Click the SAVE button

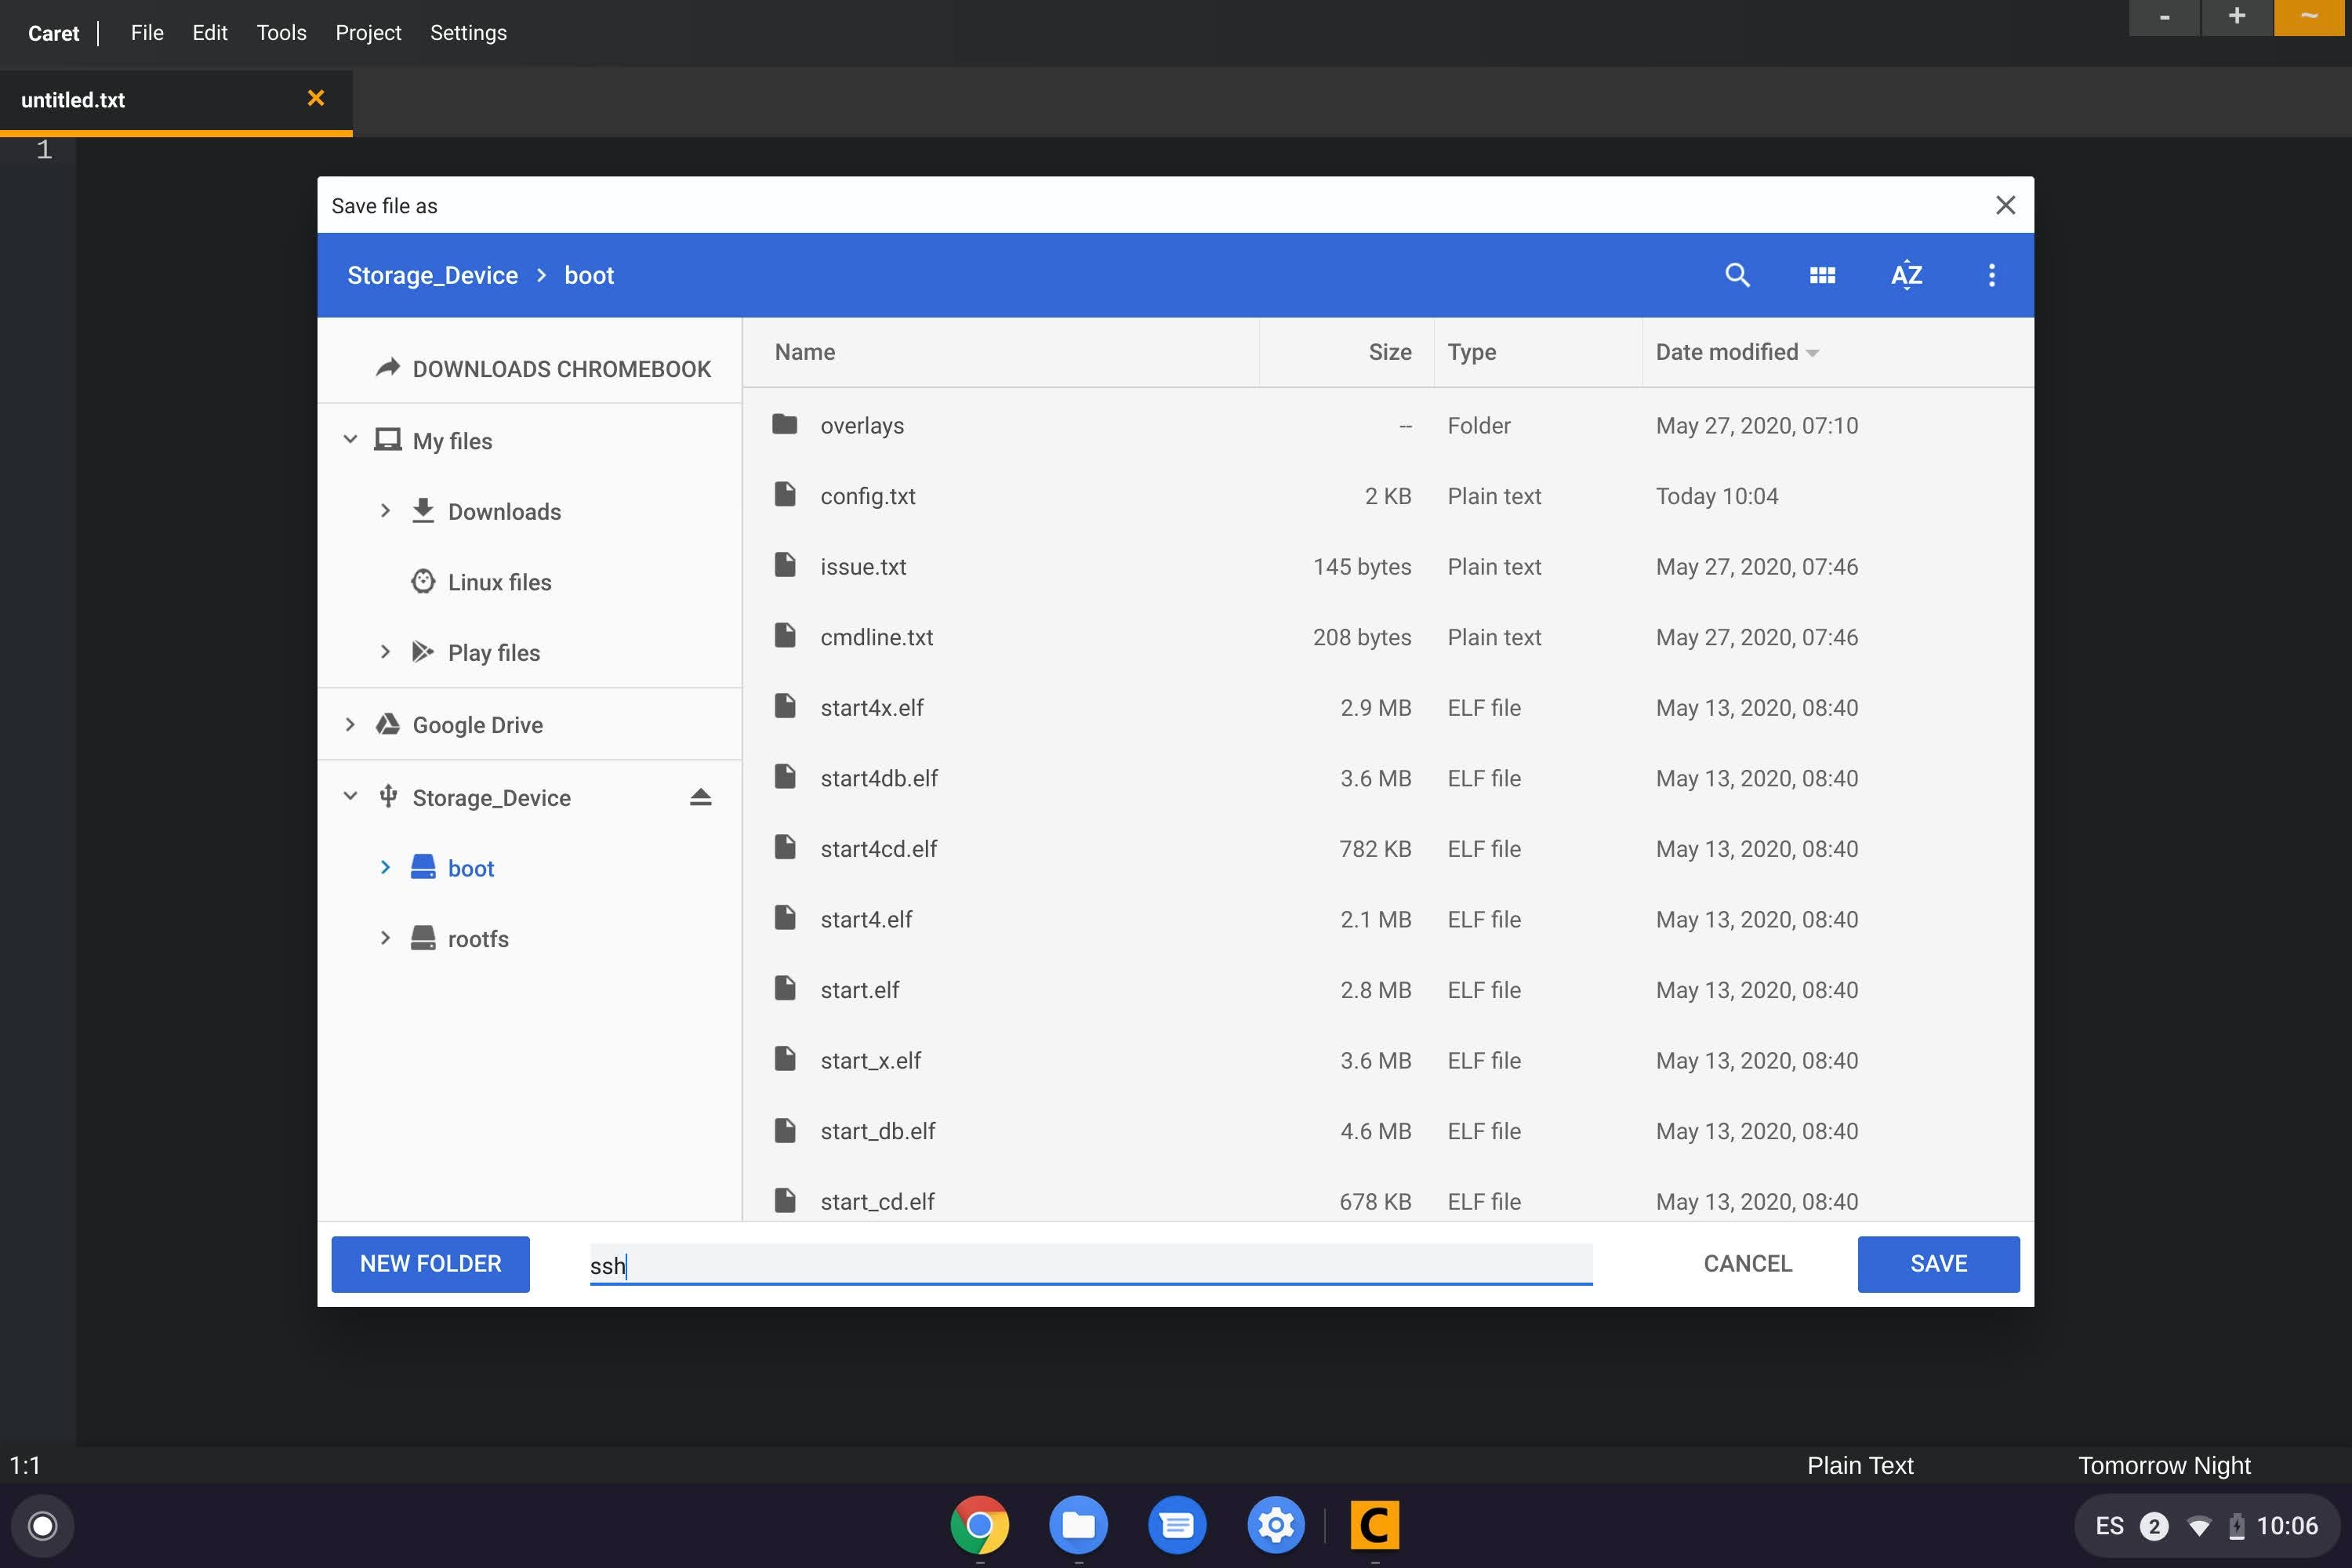click(1938, 1263)
